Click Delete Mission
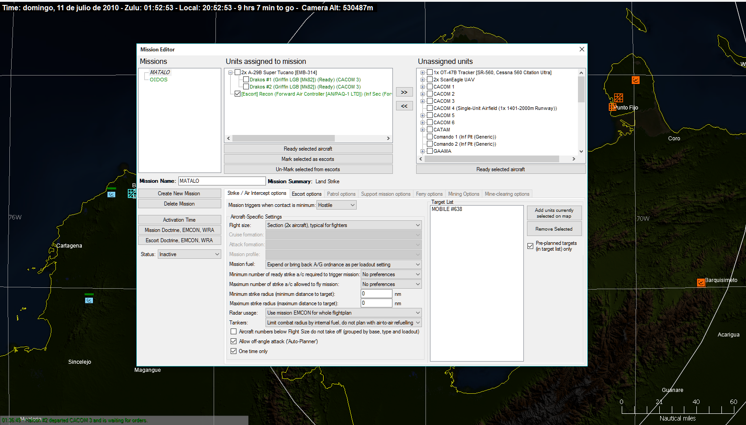The width and height of the screenshot is (746, 425). 179,204
